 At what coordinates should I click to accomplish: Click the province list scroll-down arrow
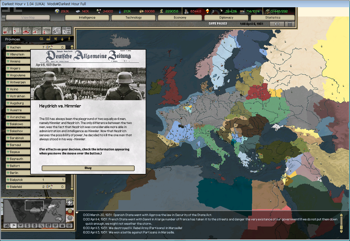72,189
